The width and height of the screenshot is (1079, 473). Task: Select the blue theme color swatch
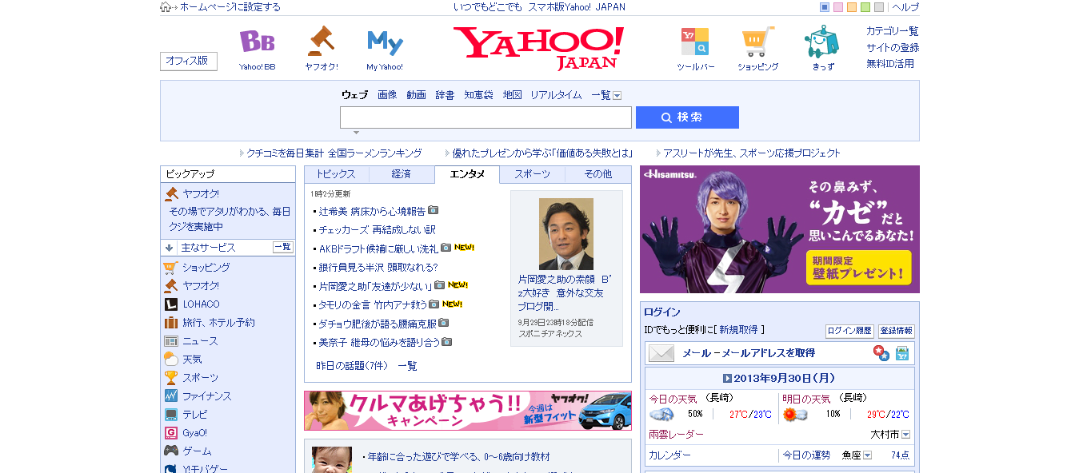point(825,7)
